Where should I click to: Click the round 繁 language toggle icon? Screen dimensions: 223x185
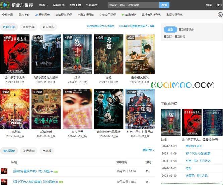220,15
